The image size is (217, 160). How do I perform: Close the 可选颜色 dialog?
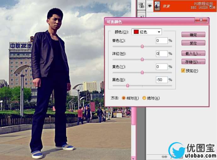tap(201, 20)
